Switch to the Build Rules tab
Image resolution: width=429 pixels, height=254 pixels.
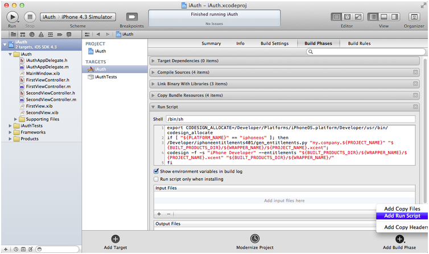pos(359,43)
